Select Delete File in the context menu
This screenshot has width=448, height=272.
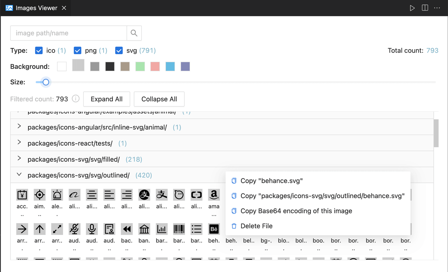(256, 226)
